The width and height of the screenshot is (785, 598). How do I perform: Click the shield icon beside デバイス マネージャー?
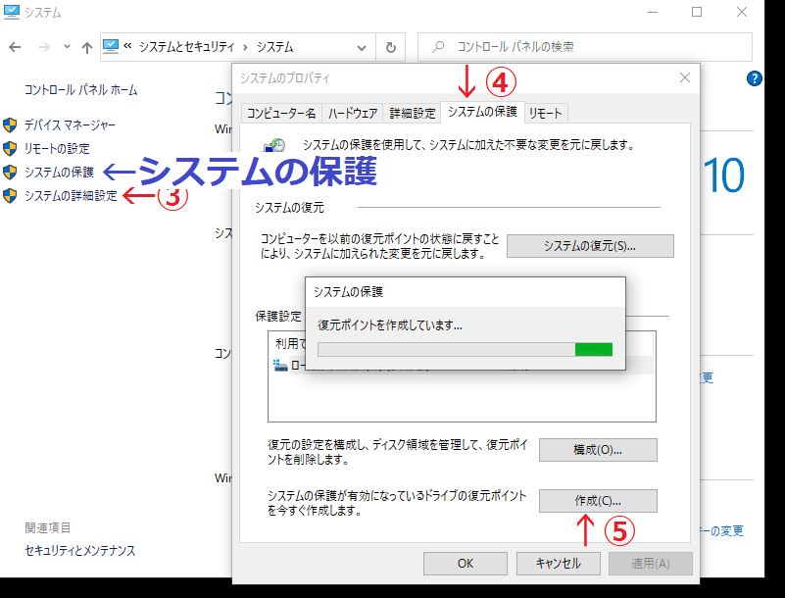pos(10,125)
